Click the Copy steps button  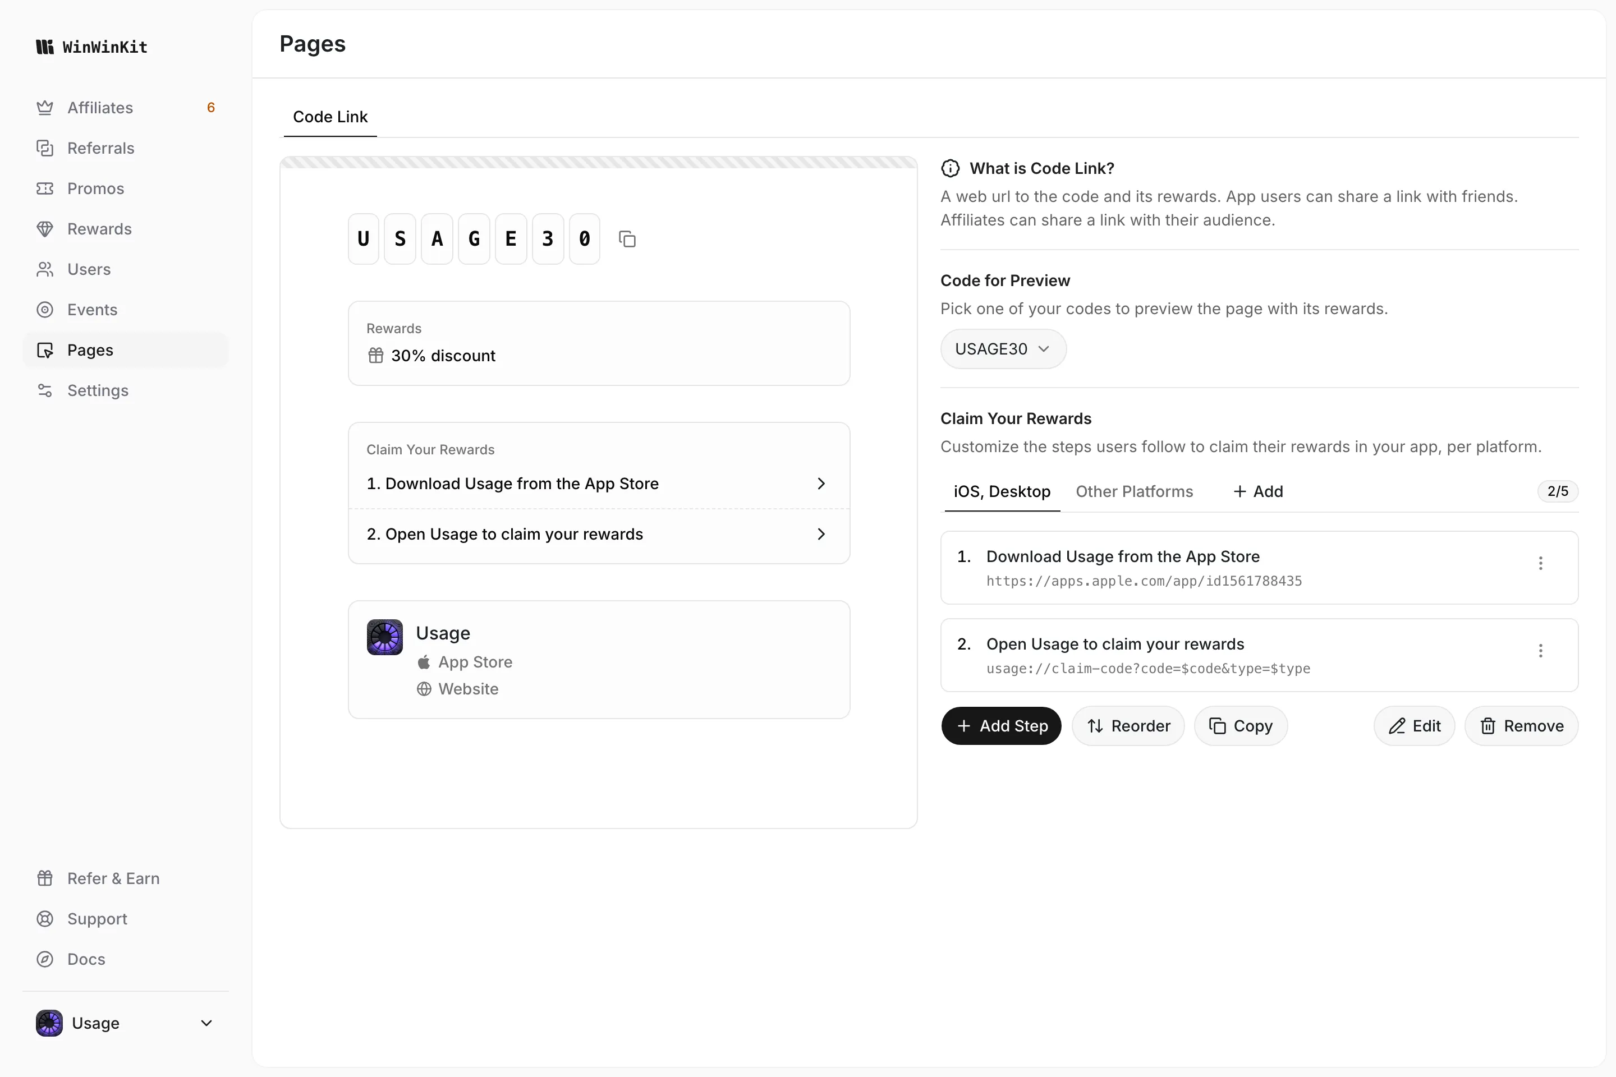coord(1241,726)
